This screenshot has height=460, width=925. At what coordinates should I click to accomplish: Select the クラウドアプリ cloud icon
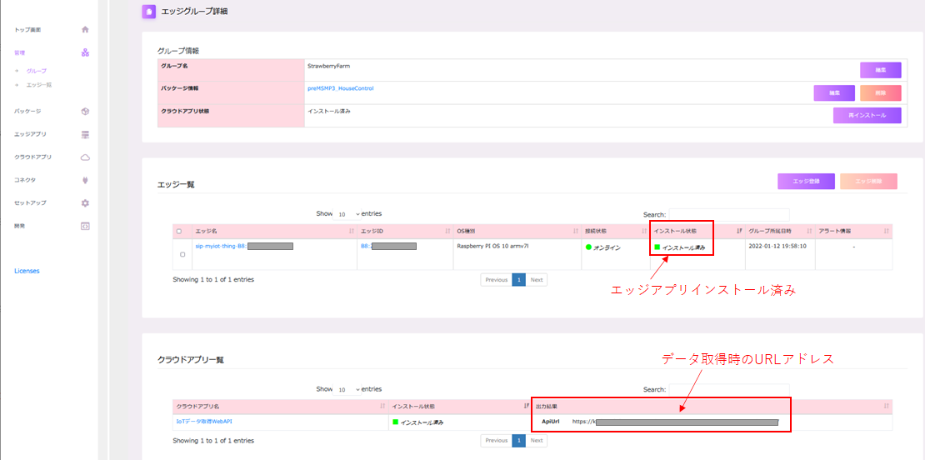pos(85,157)
